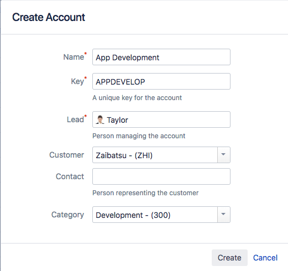Click the Lead field label
Screen dimensions: 288x271
(x=75, y=119)
